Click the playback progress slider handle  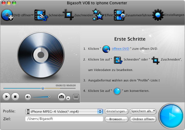[x=43, y=88]
